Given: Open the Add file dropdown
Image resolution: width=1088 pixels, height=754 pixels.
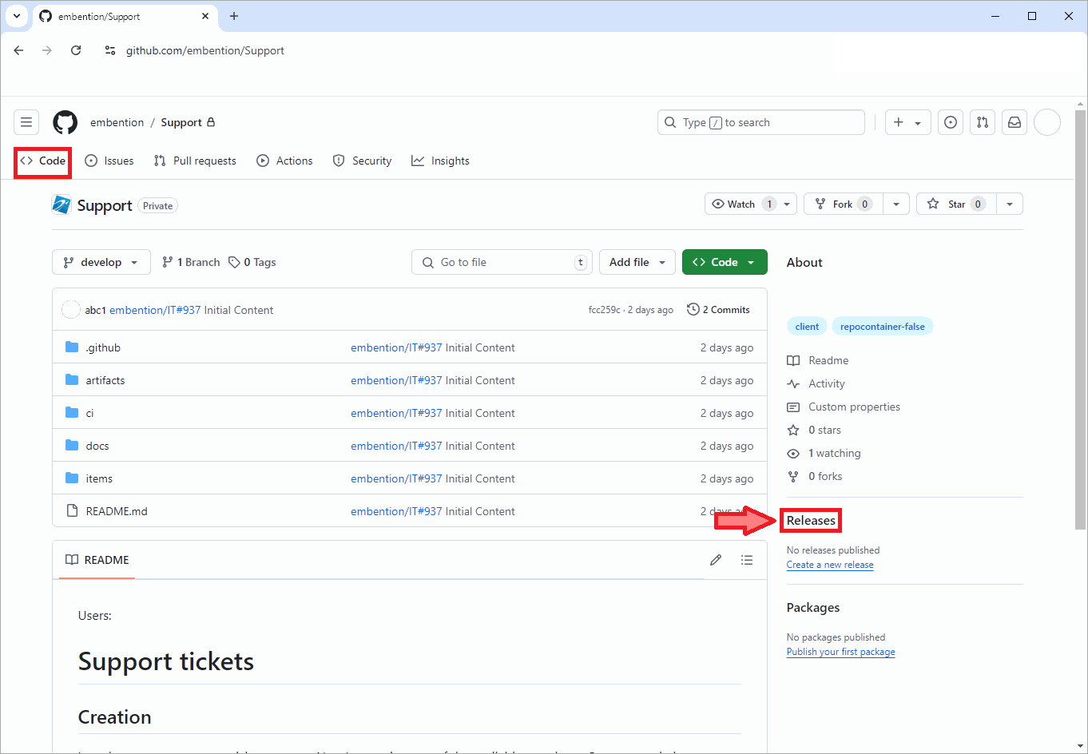Looking at the screenshot, I should pos(637,262).
